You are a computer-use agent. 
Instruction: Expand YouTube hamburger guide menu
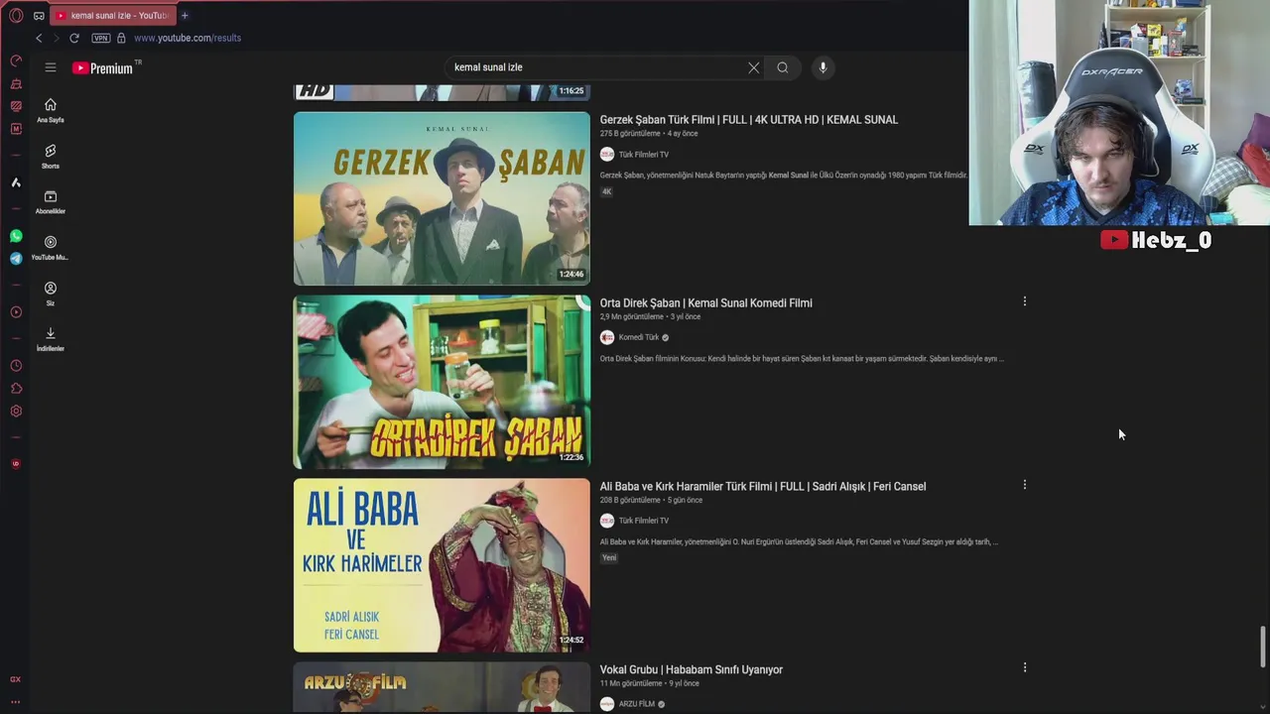(51, 67)
